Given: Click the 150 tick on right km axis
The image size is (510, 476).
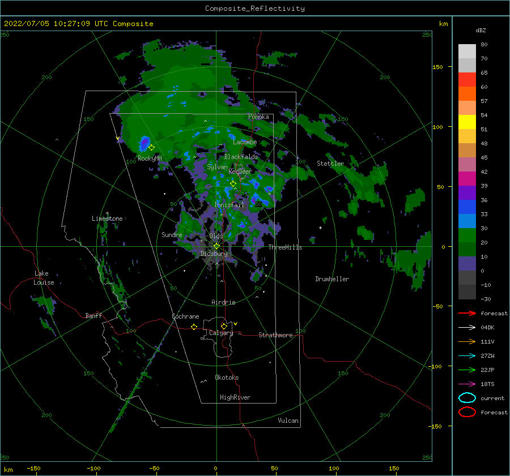Looking at the screenshot, I should [437, 67].
